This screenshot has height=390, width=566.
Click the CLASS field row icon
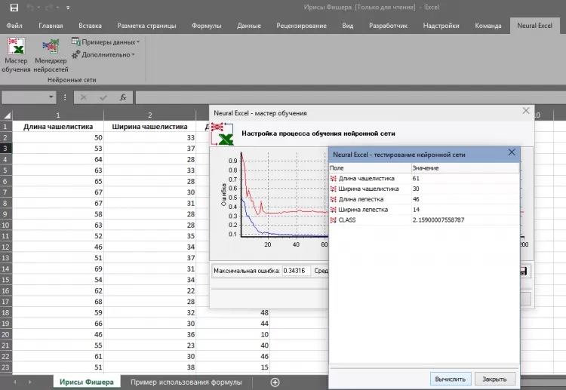pos(334,220)
